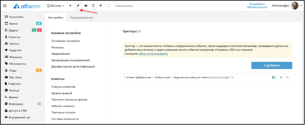The height and width of the screenshot is (125, 305).
Task: Click Попробуйте CRM бесплатно link
Action: click(x=258, y=6)
